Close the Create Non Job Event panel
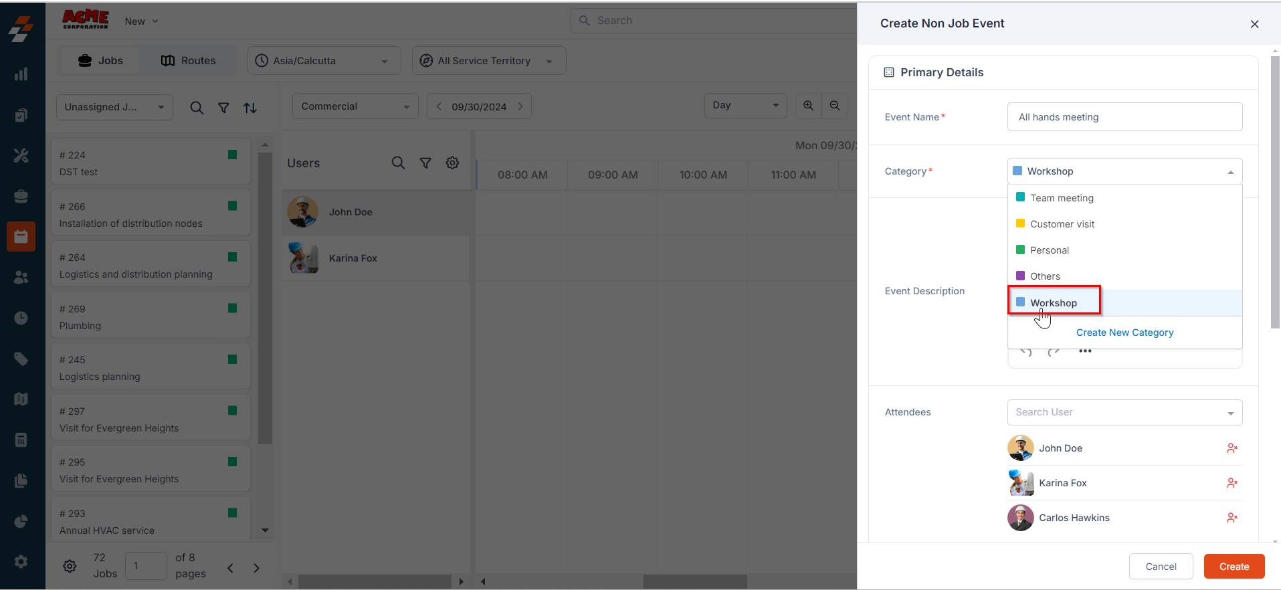 pos(1255,24)
